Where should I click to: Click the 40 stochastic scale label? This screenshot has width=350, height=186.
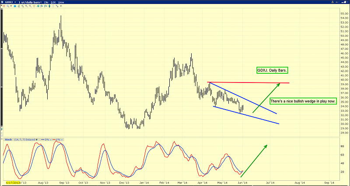click(342, 163)
